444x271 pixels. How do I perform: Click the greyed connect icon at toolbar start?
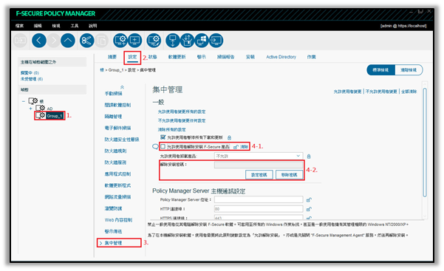(20, 41)
